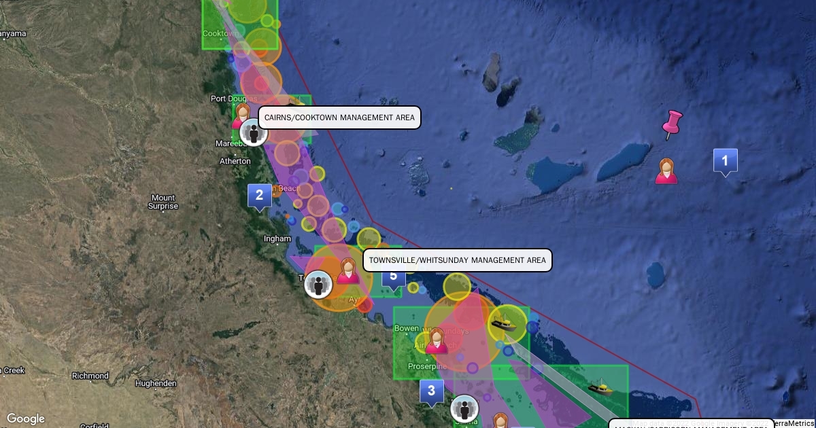Click the gray group icon at Townsville

tap(318, 284)
